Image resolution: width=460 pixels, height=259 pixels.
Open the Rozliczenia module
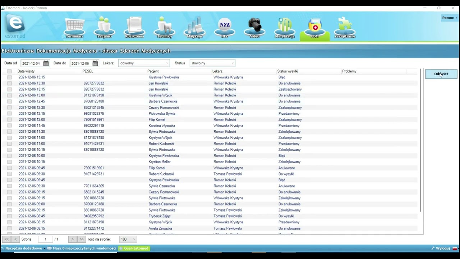pyautogui.click(x=134, y=28)
